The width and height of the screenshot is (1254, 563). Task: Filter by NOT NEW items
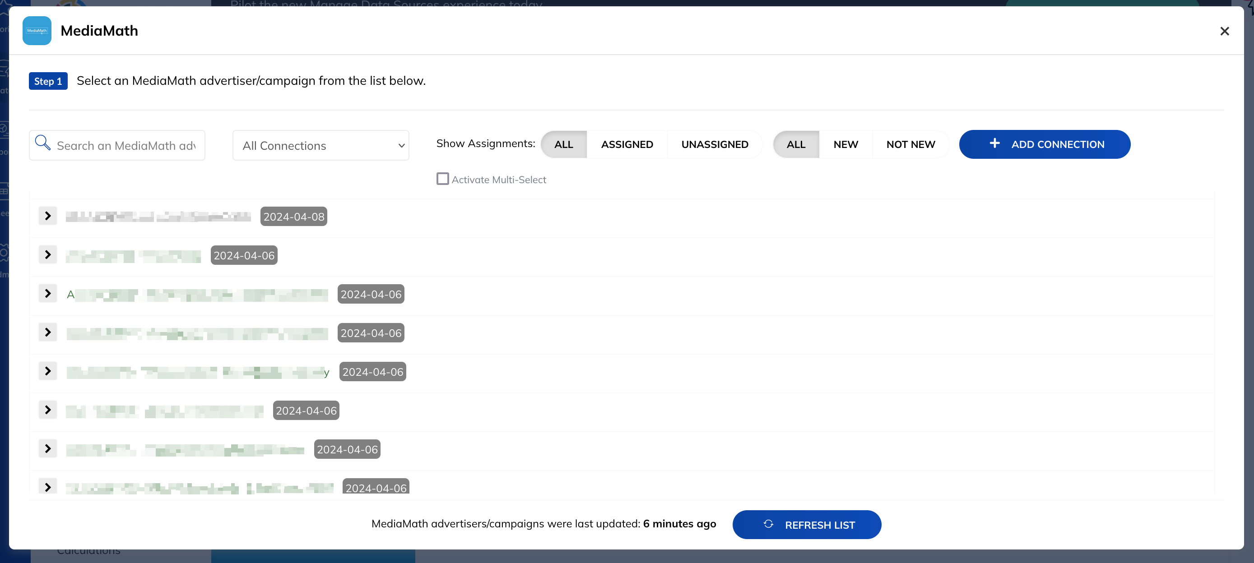[910, 144]
